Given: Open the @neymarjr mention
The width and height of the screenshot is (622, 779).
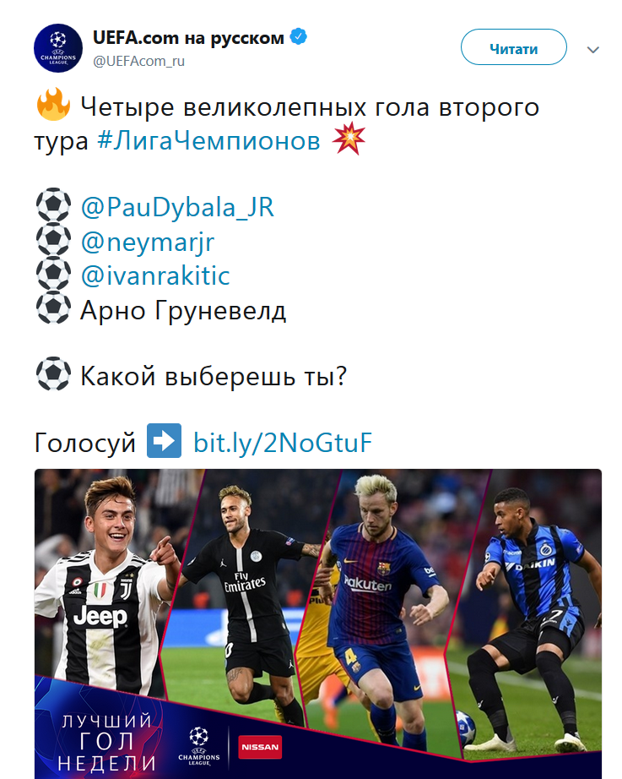Looking at the screenshot, I should click(148, 242).
